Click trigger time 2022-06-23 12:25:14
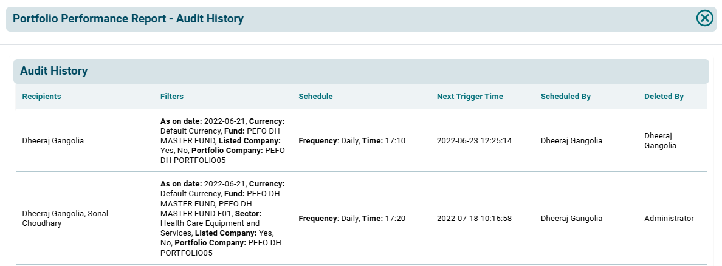Screen dimensions: 722x266 [x=474, y=141]
